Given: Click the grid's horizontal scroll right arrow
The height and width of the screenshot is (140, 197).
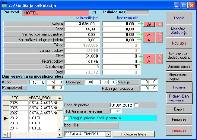Looking at the screenshot, I should [60, 135].
